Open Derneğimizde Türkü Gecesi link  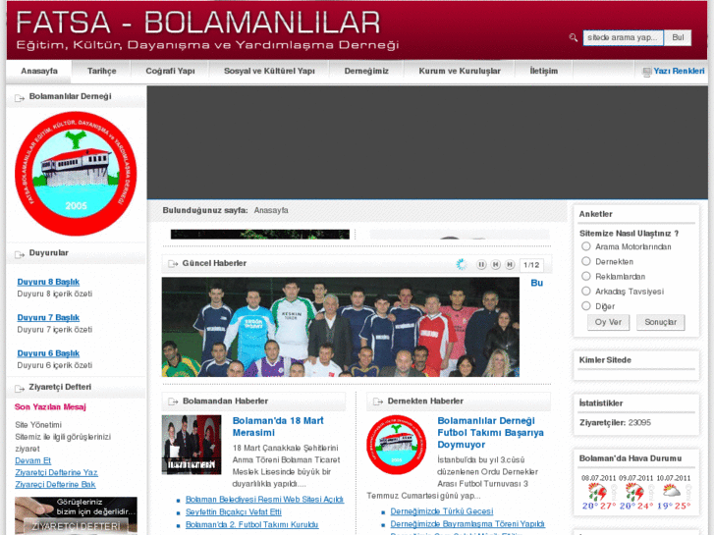point(442,511)
